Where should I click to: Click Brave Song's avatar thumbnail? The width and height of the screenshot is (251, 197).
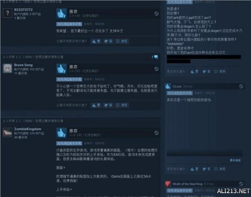click(8, 68)
